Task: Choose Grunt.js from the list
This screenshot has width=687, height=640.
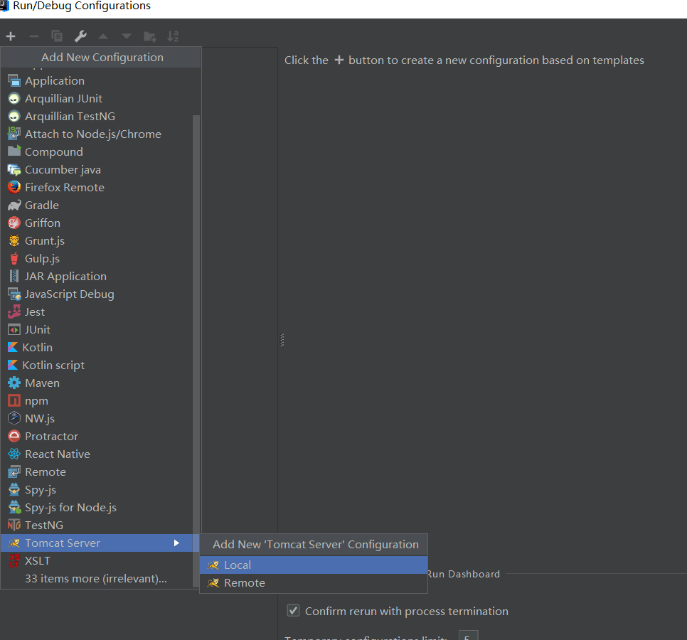Action: click(97, 240)
